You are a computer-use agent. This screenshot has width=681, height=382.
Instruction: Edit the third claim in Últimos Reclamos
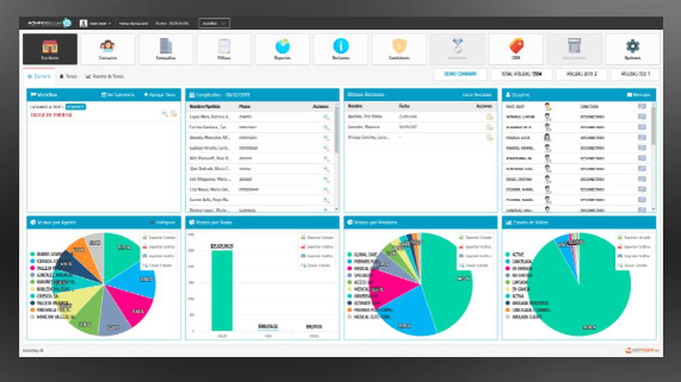tap(490, 137)
